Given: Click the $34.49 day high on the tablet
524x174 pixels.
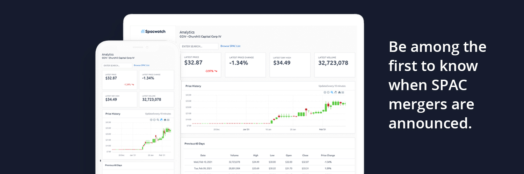Looking at the screenshot, I should [282, 63].
